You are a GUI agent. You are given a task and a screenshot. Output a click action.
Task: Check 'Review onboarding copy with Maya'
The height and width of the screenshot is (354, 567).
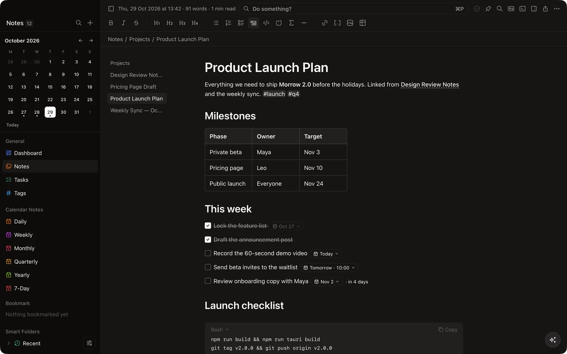click(208, 281)
